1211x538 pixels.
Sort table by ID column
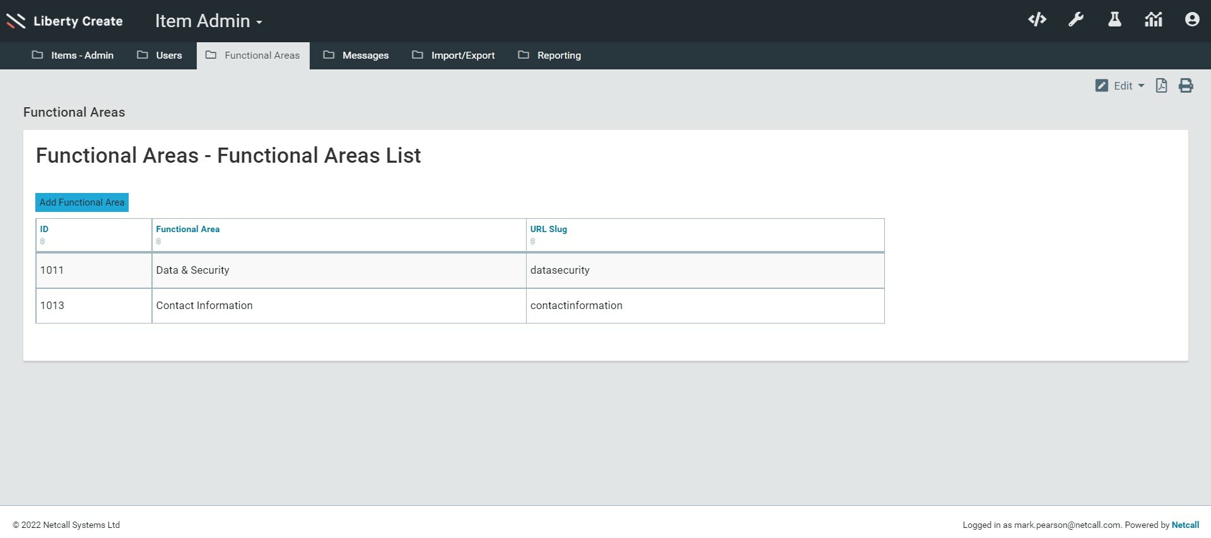(44, 230)
